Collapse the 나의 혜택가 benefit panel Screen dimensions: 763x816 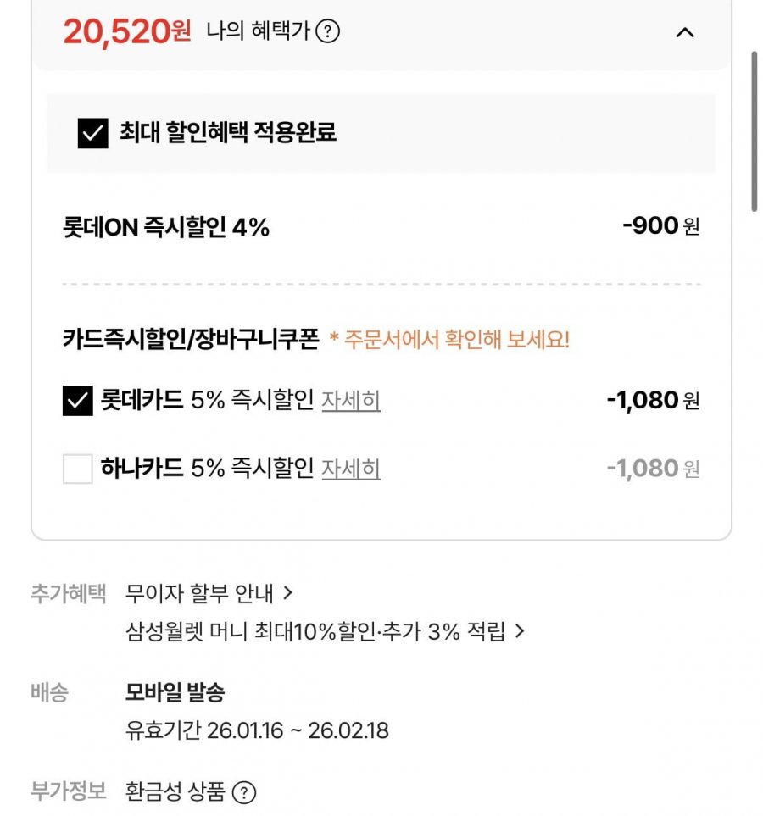tap(685, 33)
